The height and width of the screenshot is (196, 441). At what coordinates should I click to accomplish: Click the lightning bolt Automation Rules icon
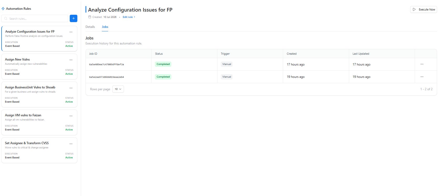tap(3, 9)
